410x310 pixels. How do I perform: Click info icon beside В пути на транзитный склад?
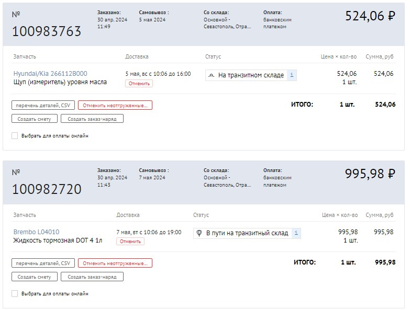(296, 233)
